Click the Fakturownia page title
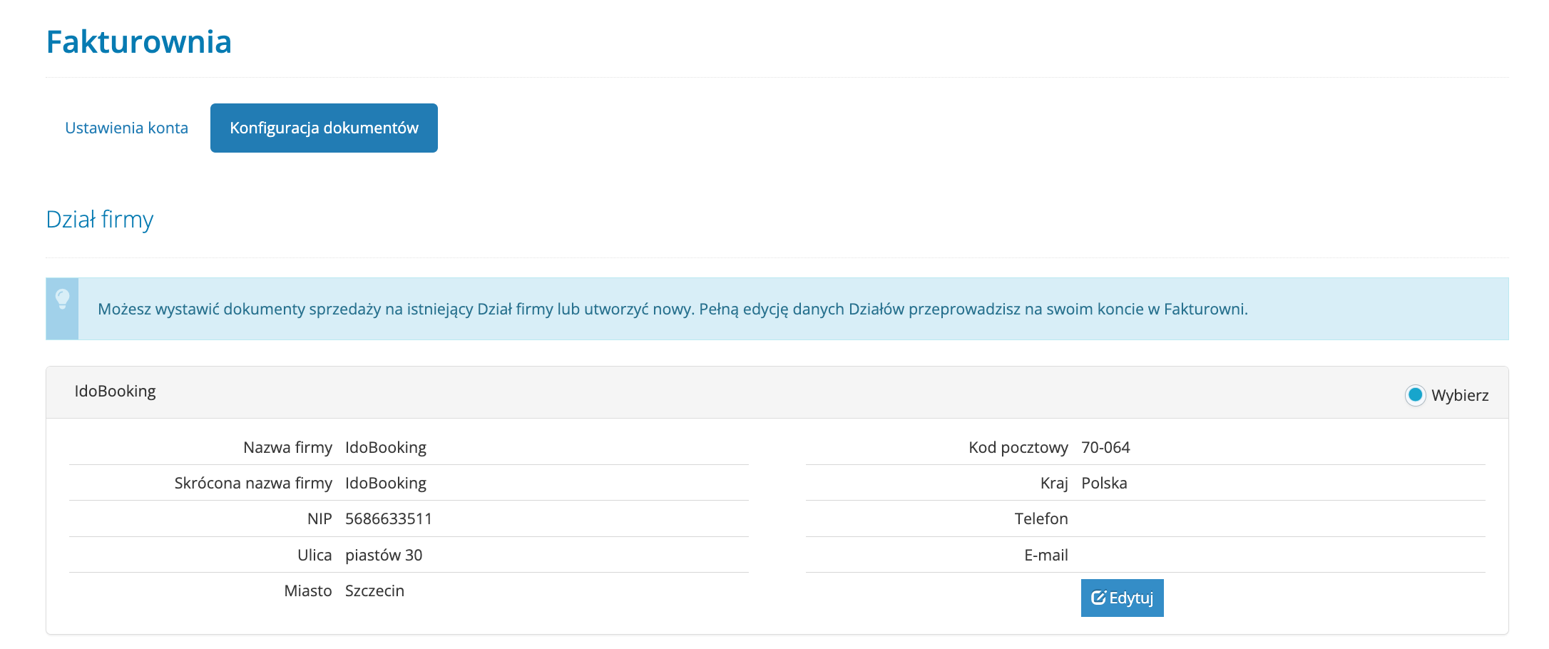 pyautogui.click(x=139, y=42)
